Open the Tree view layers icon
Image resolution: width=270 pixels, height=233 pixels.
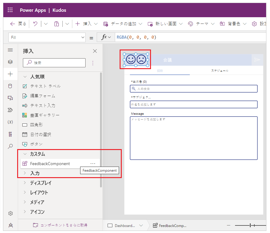[x=10, y=62]
